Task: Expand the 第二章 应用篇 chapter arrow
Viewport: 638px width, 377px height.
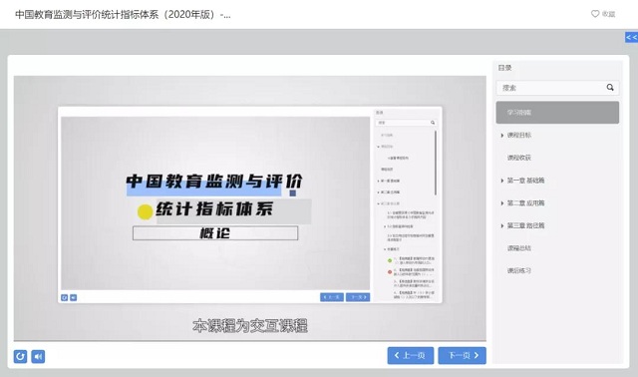Action: (x=502, y=203)
